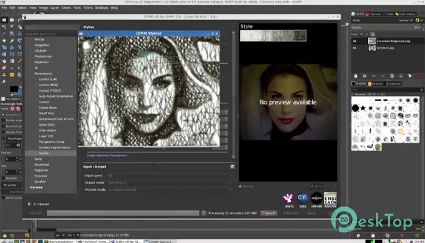Viewport: 425px width, 243px height.
Task: Click the ENSICAEN logo
Action: pos(330,200)
